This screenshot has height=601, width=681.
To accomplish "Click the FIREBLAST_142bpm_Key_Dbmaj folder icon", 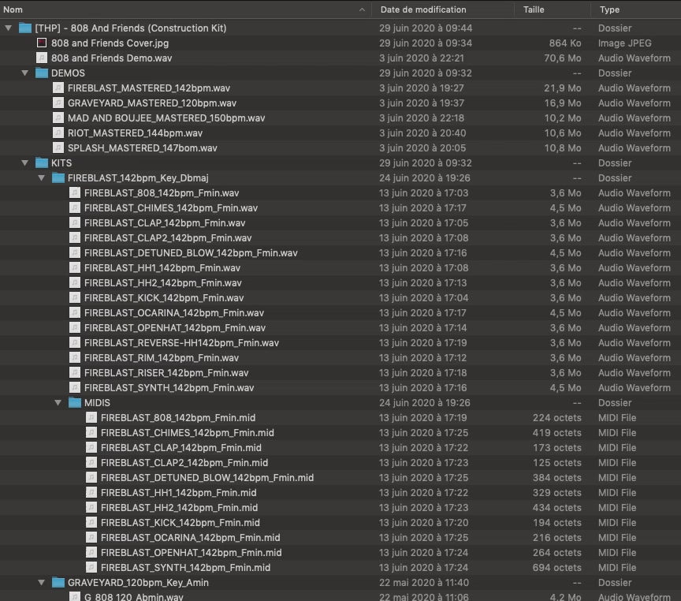I will coord(58,177).
